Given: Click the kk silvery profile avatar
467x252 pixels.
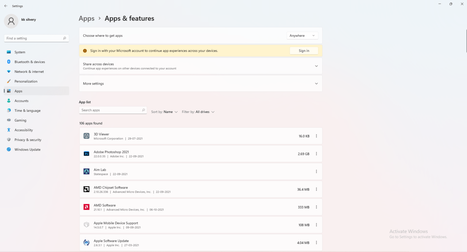Looking at the screenshot, I should pos(11,21).
